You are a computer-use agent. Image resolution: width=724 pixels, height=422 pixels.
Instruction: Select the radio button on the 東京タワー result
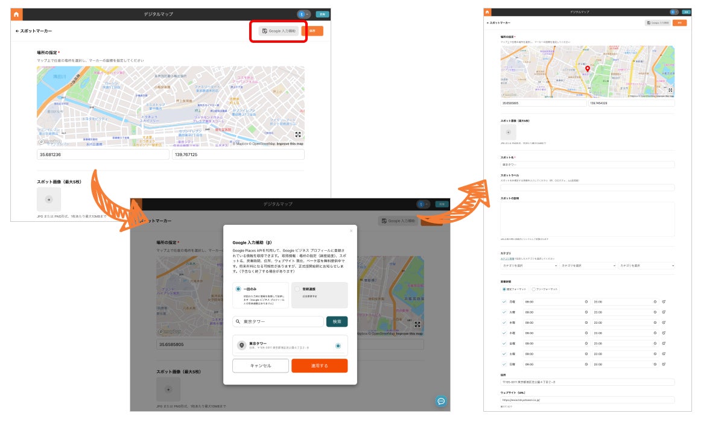(x=338, y=345)
